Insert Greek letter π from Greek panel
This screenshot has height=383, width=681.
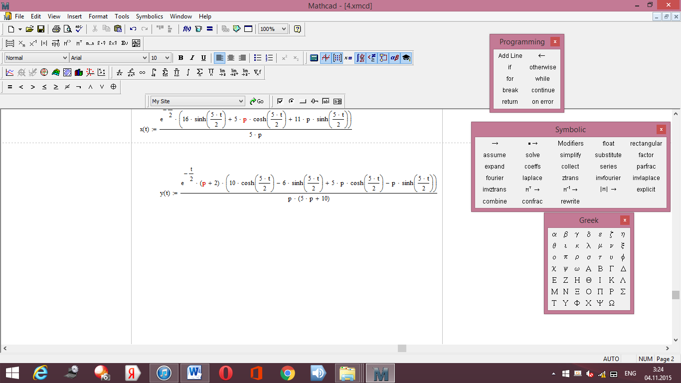(566, 257)
